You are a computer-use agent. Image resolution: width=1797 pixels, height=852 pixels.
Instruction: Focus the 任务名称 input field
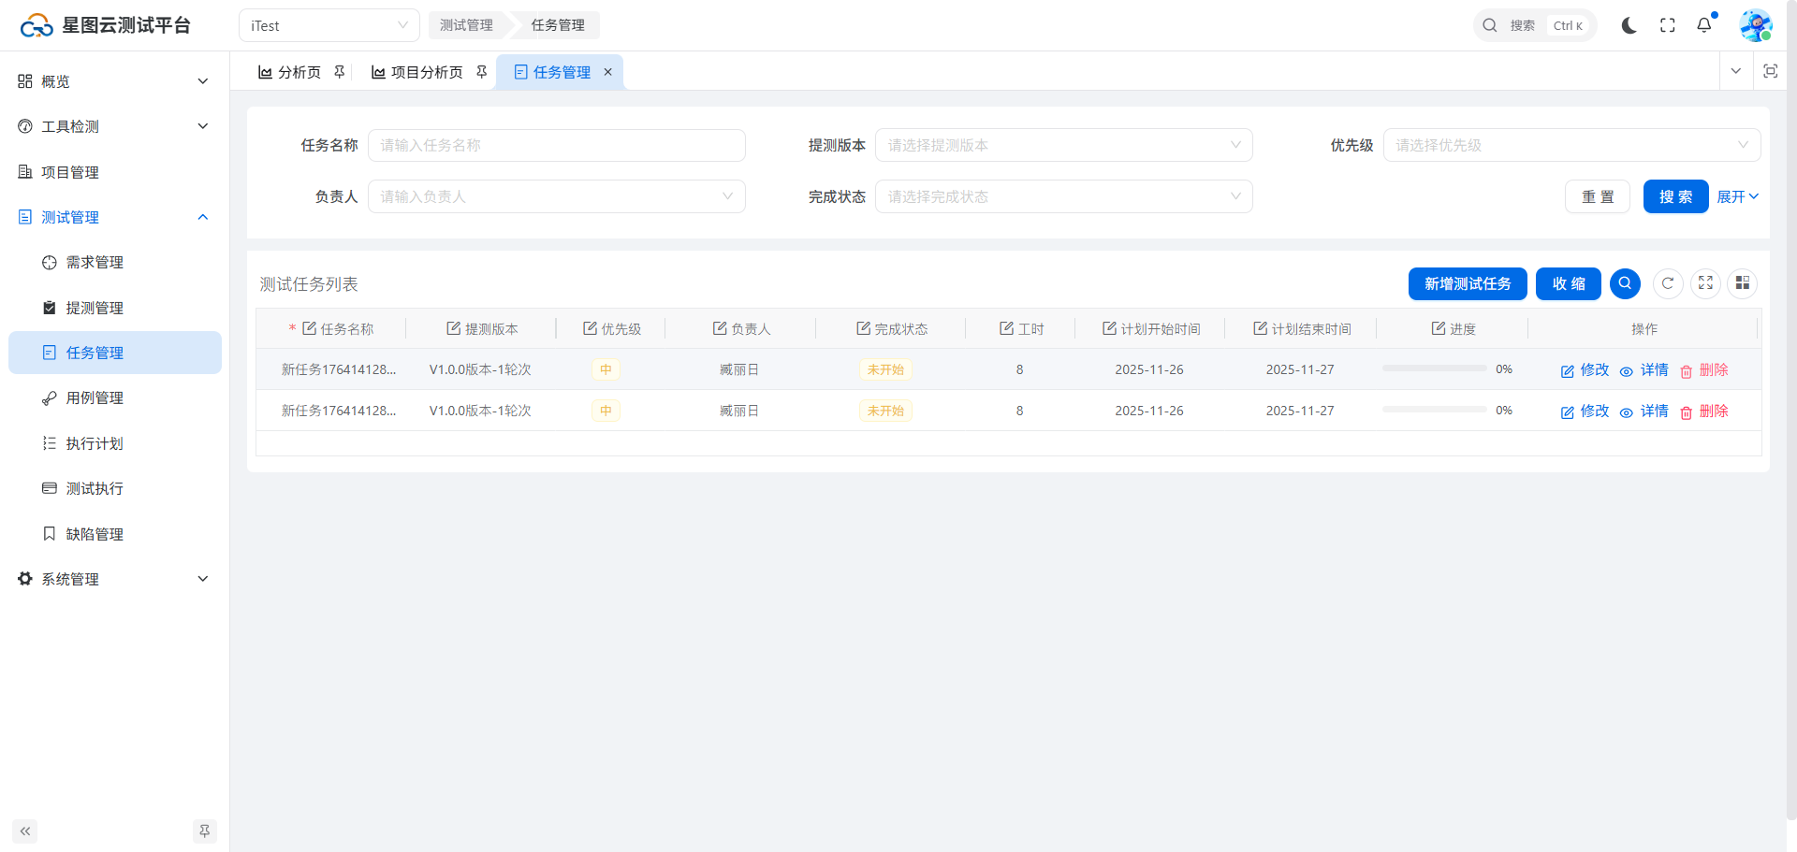556,145
